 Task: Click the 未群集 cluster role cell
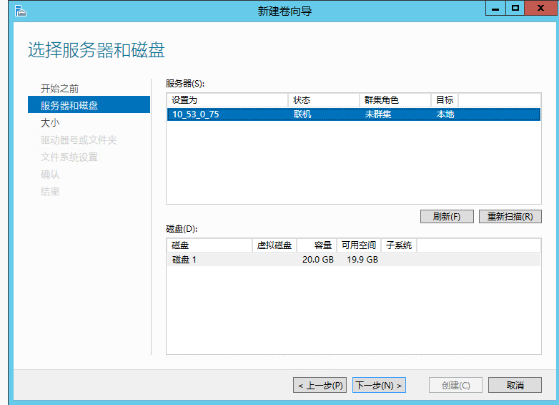coord(378,114)
